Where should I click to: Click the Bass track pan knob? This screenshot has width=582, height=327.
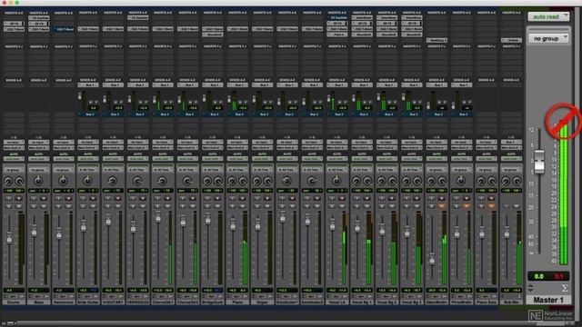[38, 181]
